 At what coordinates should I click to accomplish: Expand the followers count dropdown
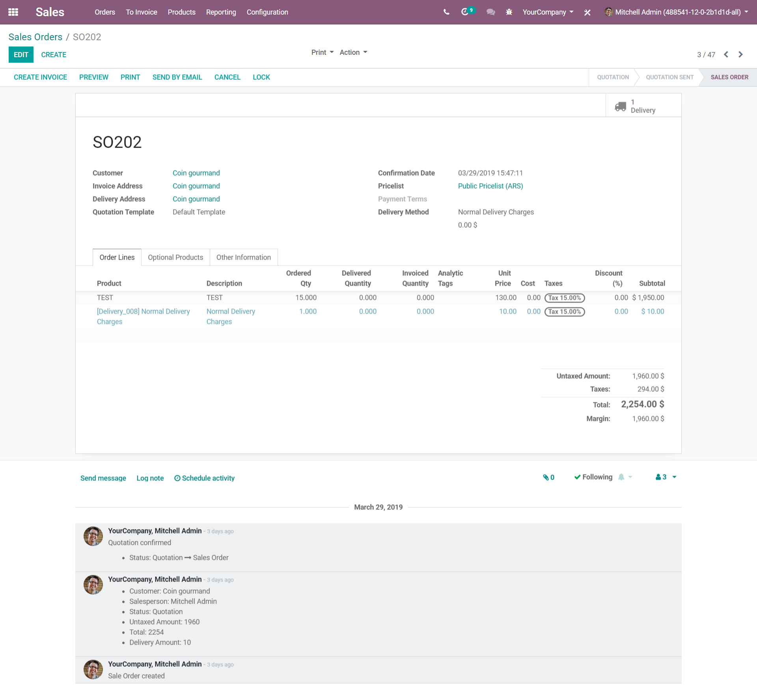coord(666,477)
